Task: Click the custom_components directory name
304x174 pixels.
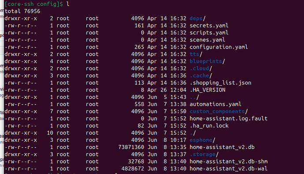Action: pos(217,112)
